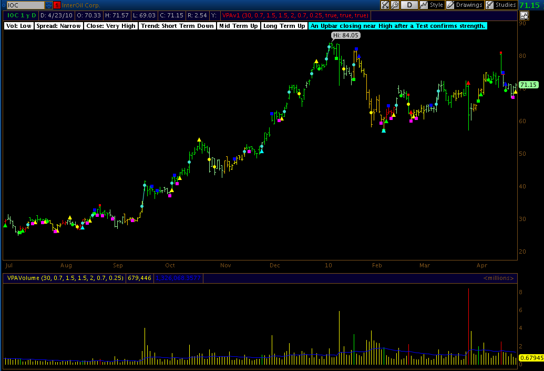Click the <millions> unit label
The height and width of the screenshot is (371, 544).
[x=498, y=278]
